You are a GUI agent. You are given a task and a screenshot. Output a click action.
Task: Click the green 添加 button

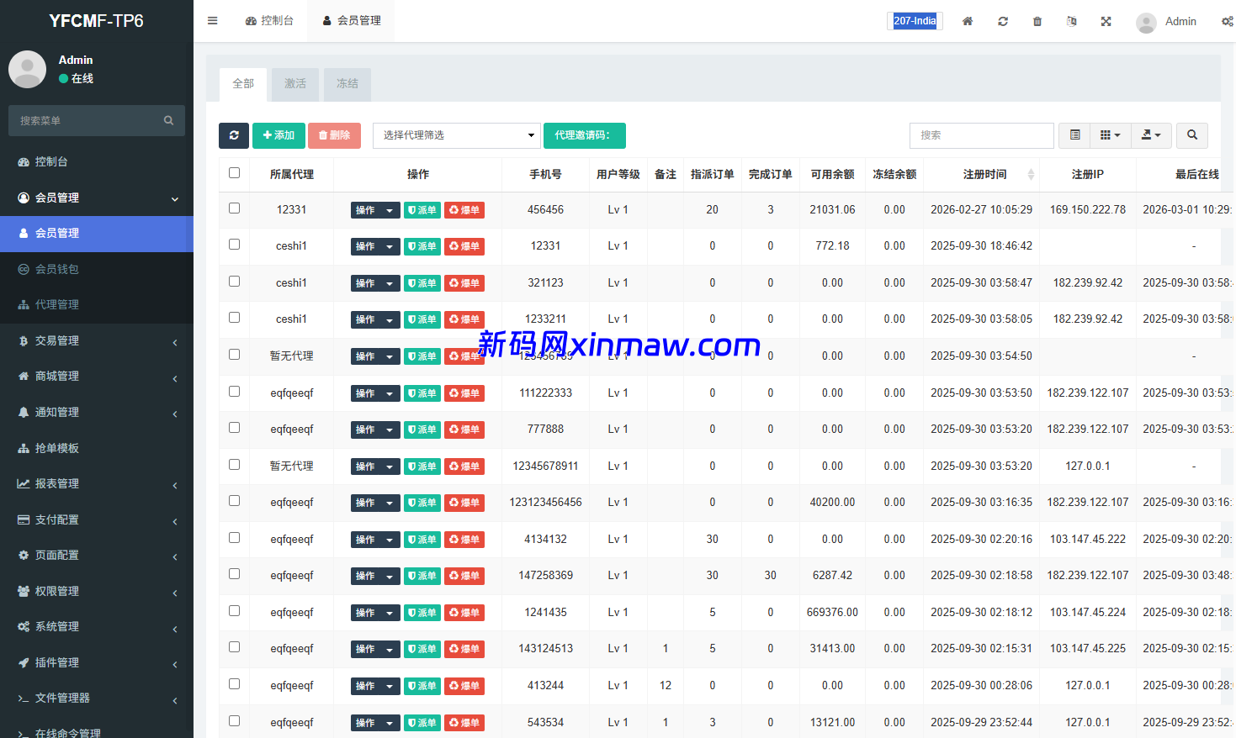tap(278, 135)
